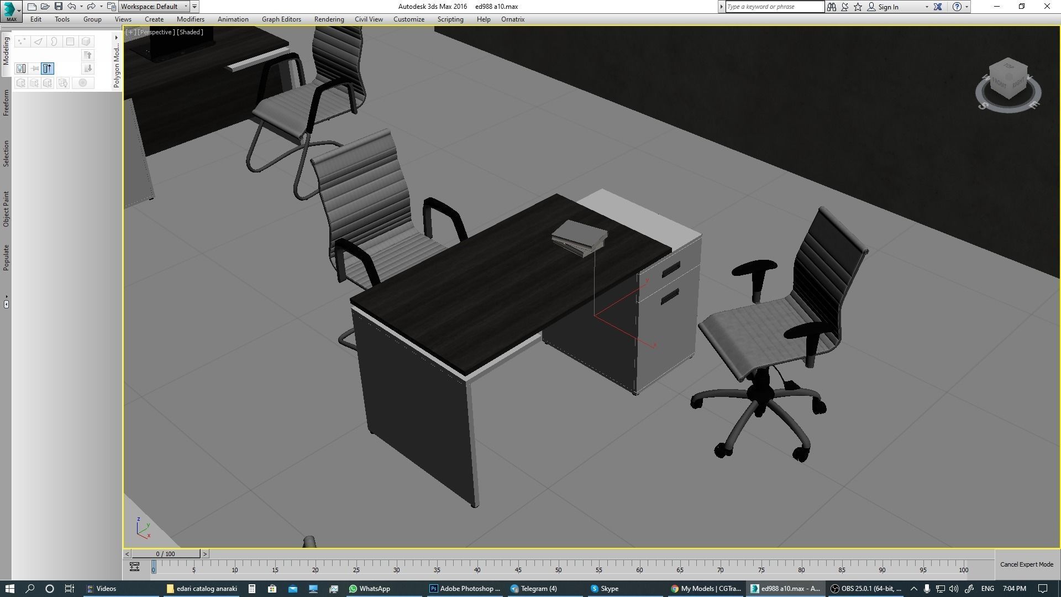Select Polygon sub-object level icon
Screen dimensions: 1061x597
click(x=70, y=41)
